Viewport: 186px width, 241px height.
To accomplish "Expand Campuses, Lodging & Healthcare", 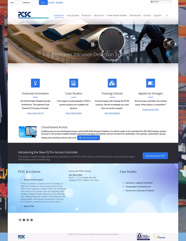I will click(139, 183).
